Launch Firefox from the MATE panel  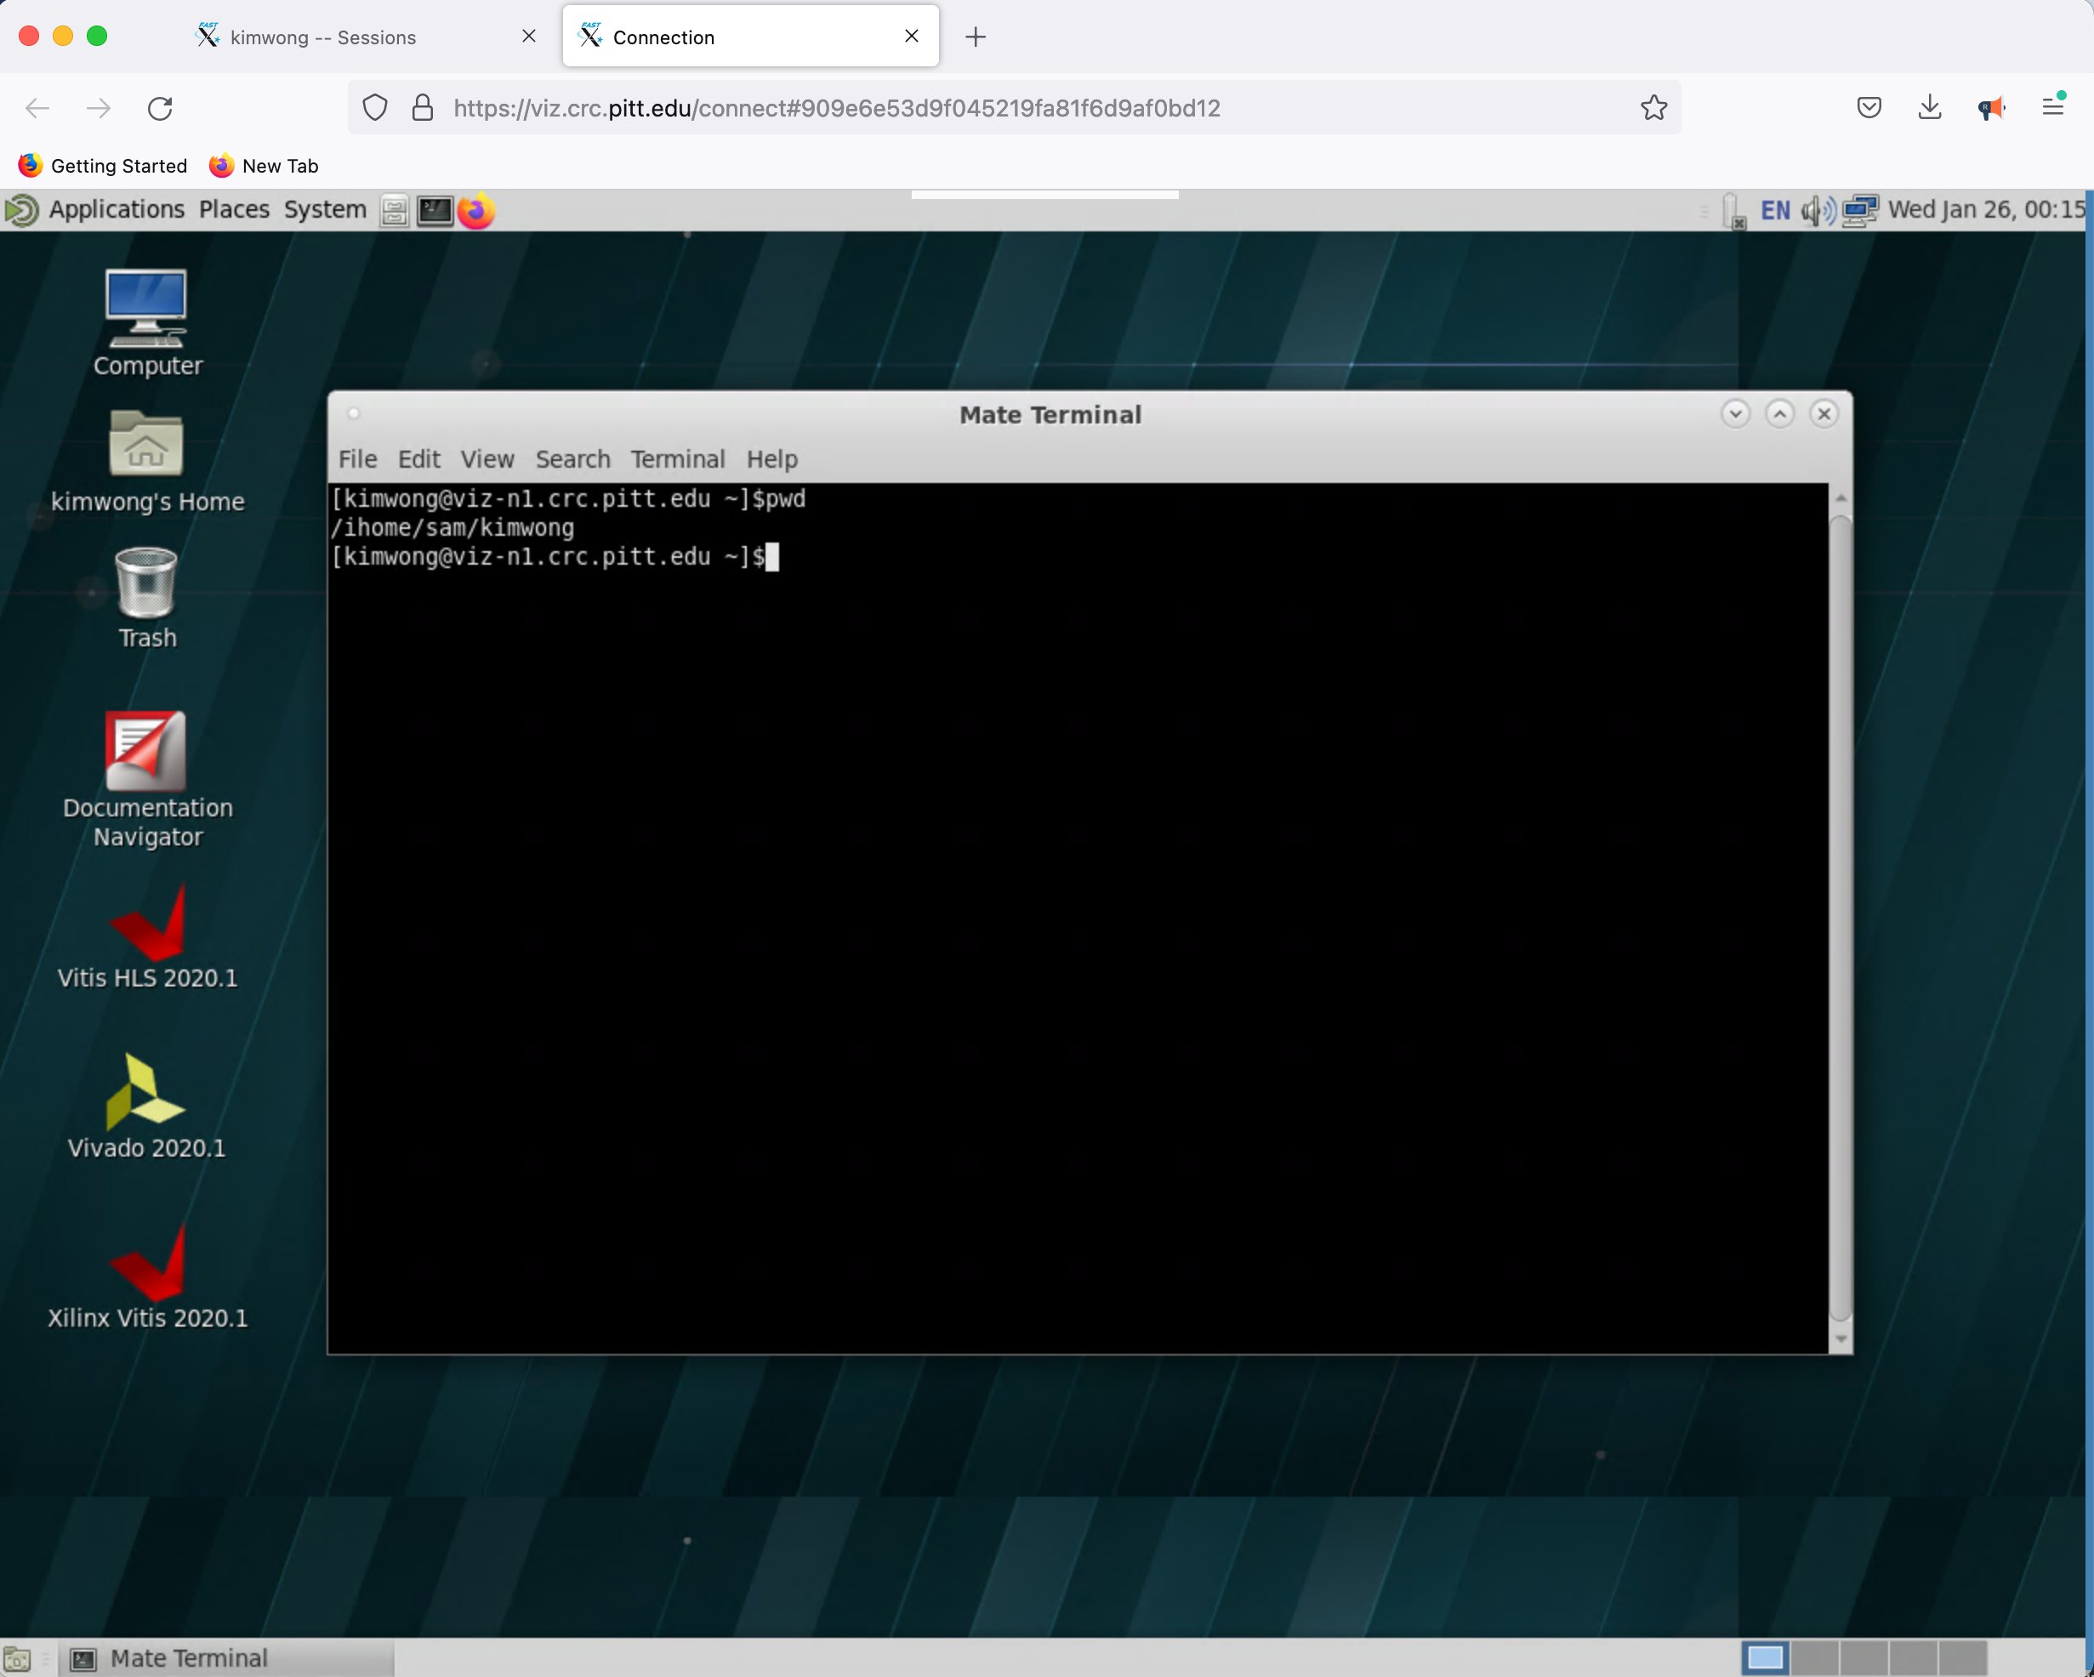click(476, 210)
